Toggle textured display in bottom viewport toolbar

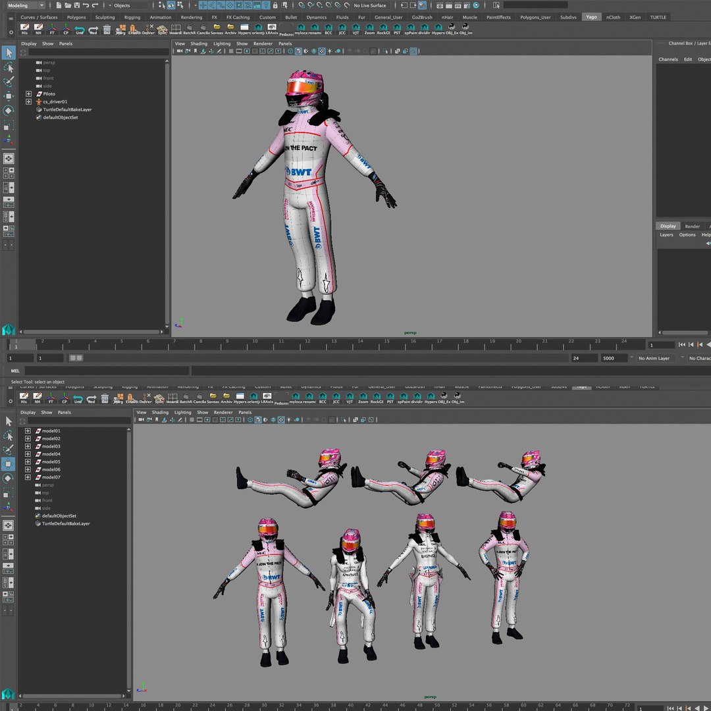[x=281, y=420]
